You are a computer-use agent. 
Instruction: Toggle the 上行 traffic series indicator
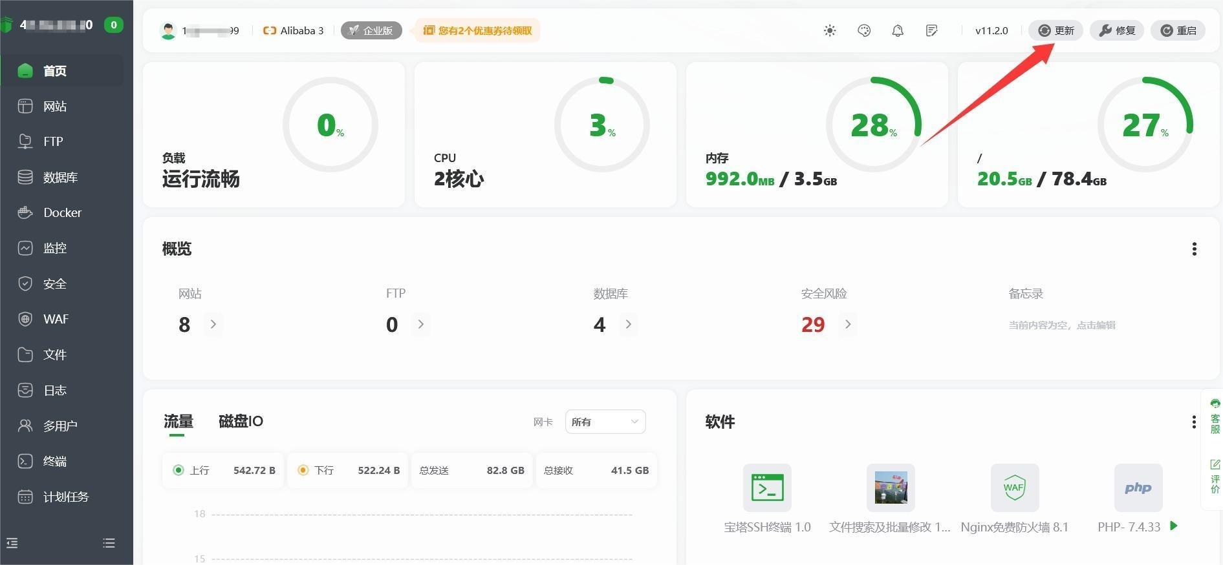[179, 470]
